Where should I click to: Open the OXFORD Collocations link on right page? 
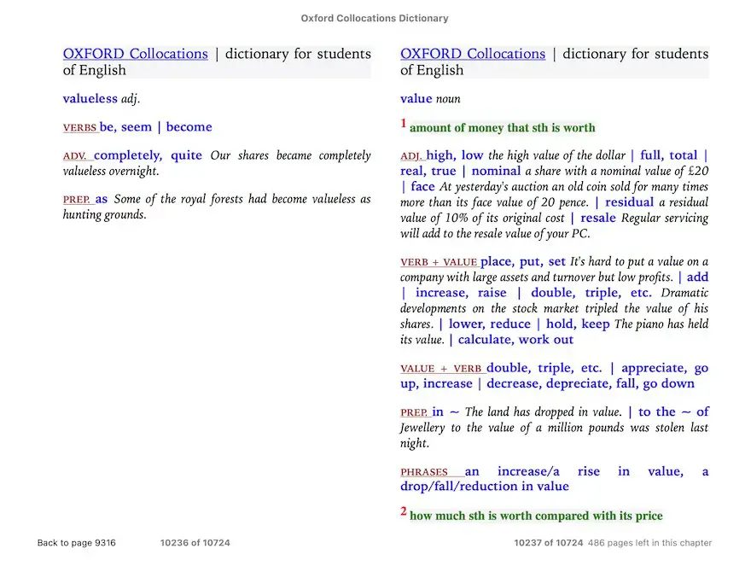click(472, 54)
